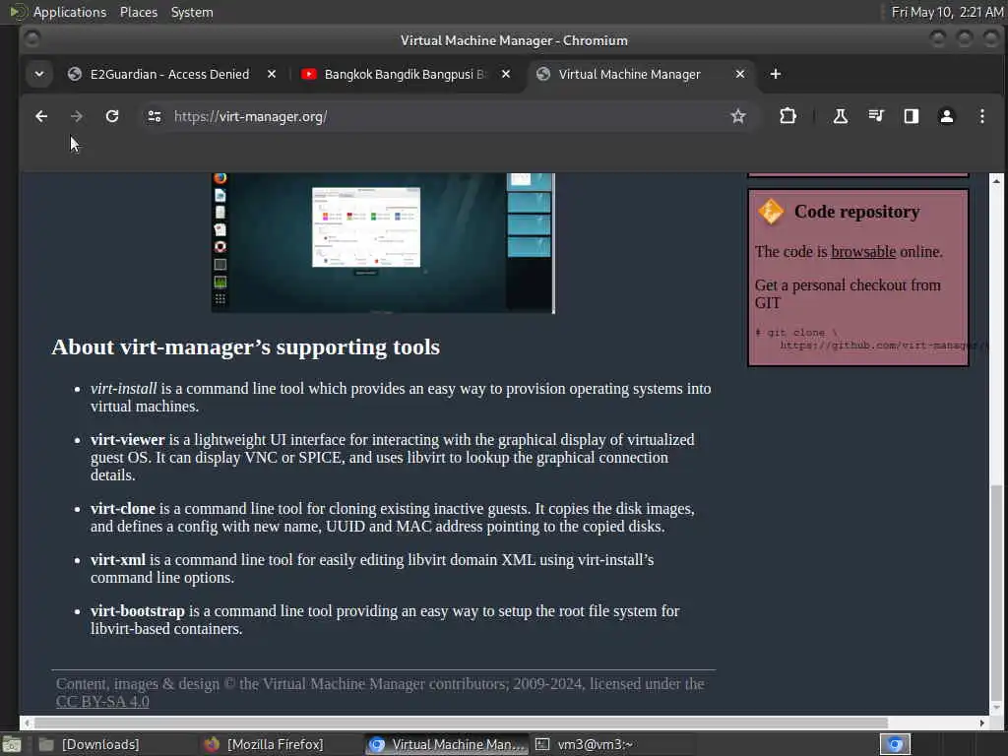Select Virtual Machine Manager taskbar entry

pos(447,744)
